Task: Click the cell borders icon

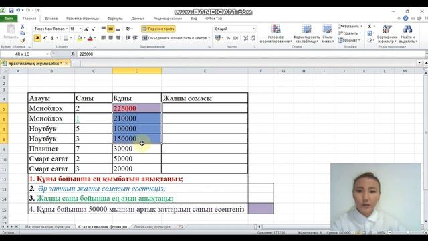Action: click(x=66, y=38)
